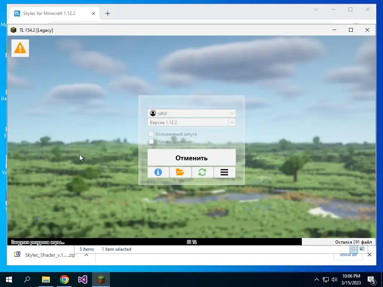Image resolution: width=383 pixels, height=287 pixels.
Task: Open volume control tray icon
Action: (x=334, y=280)
